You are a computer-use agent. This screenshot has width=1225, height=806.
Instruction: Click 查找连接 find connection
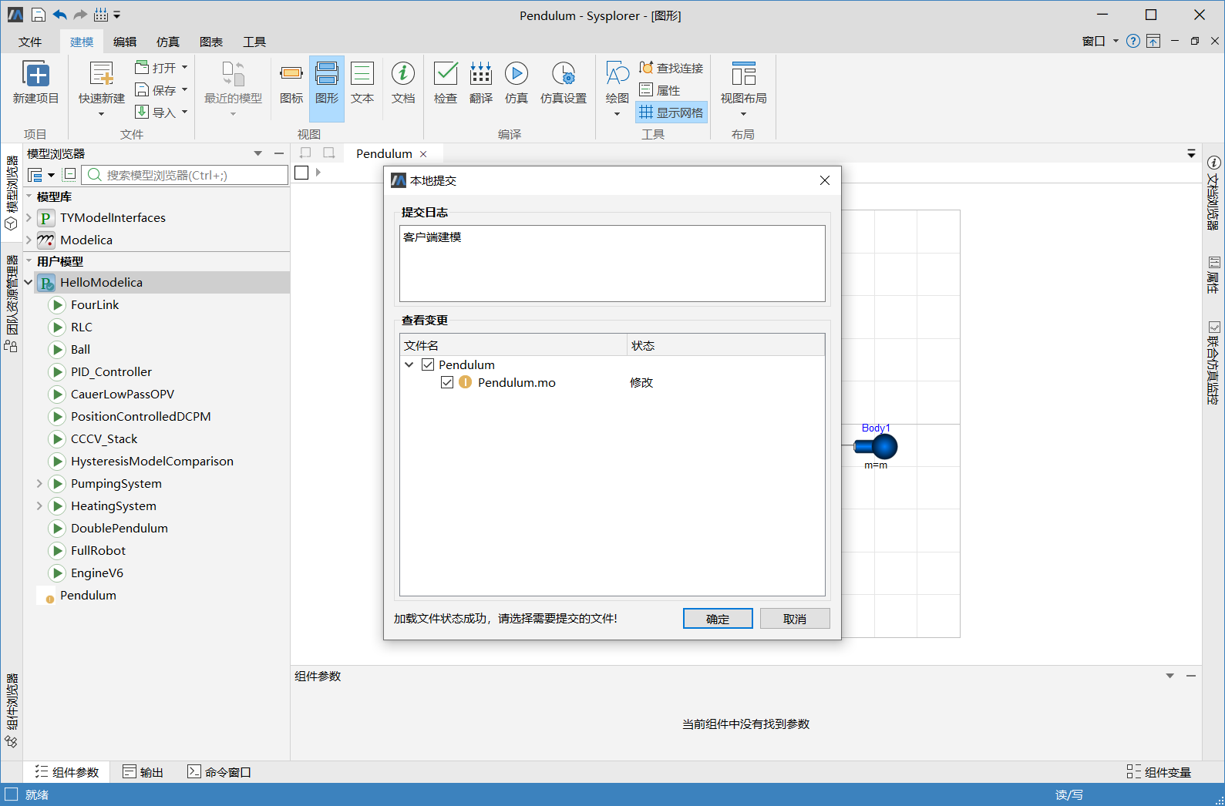tap(671, 68)
